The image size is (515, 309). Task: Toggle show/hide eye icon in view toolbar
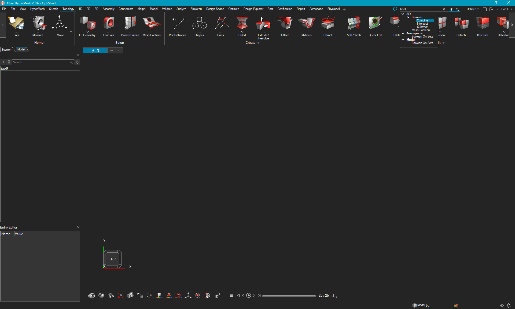click(91, 295)
